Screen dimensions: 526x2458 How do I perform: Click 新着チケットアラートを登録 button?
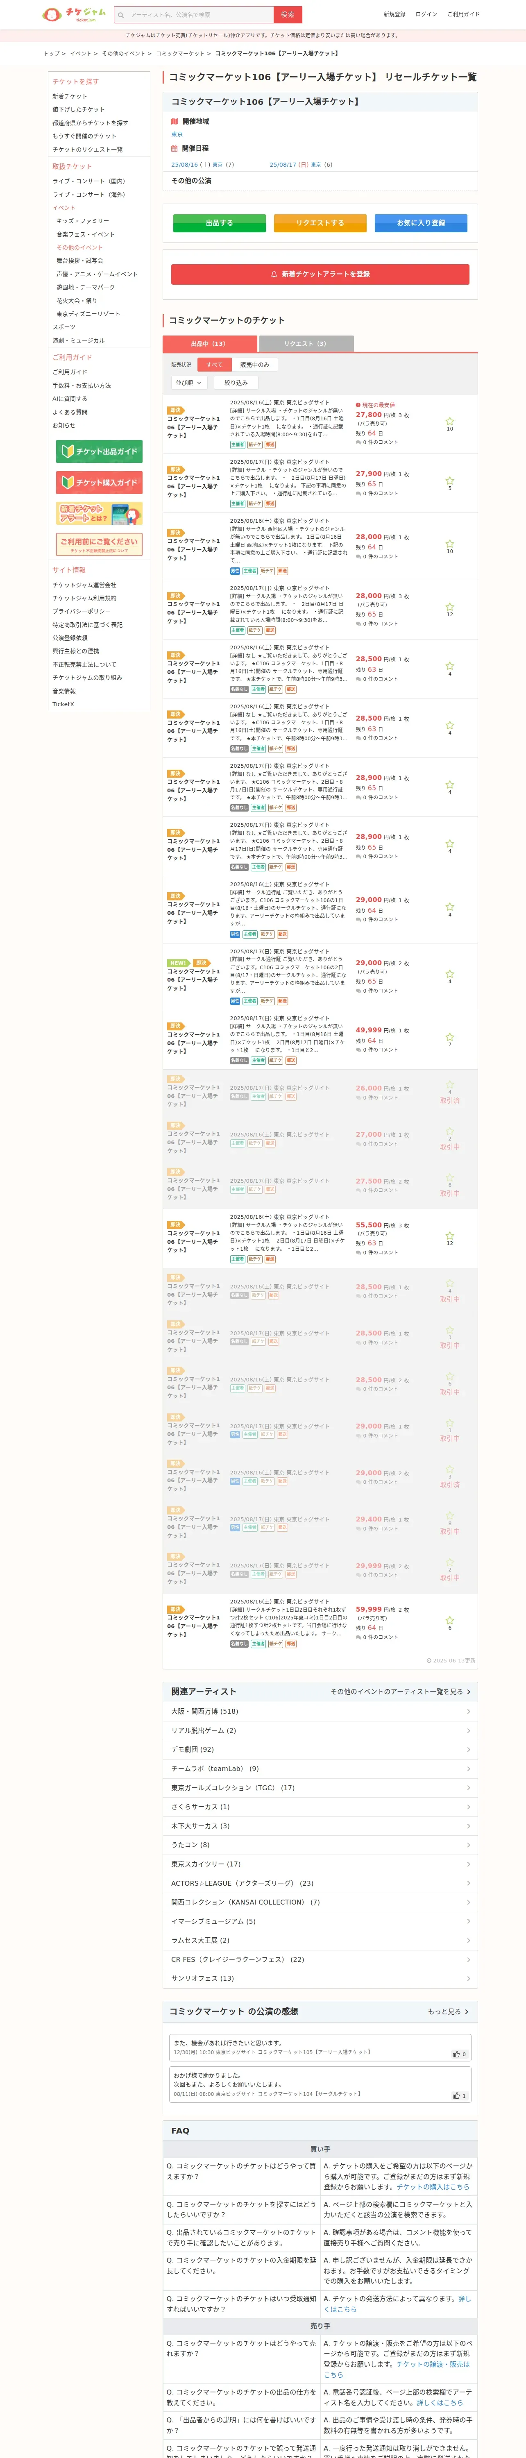point(320,274)
